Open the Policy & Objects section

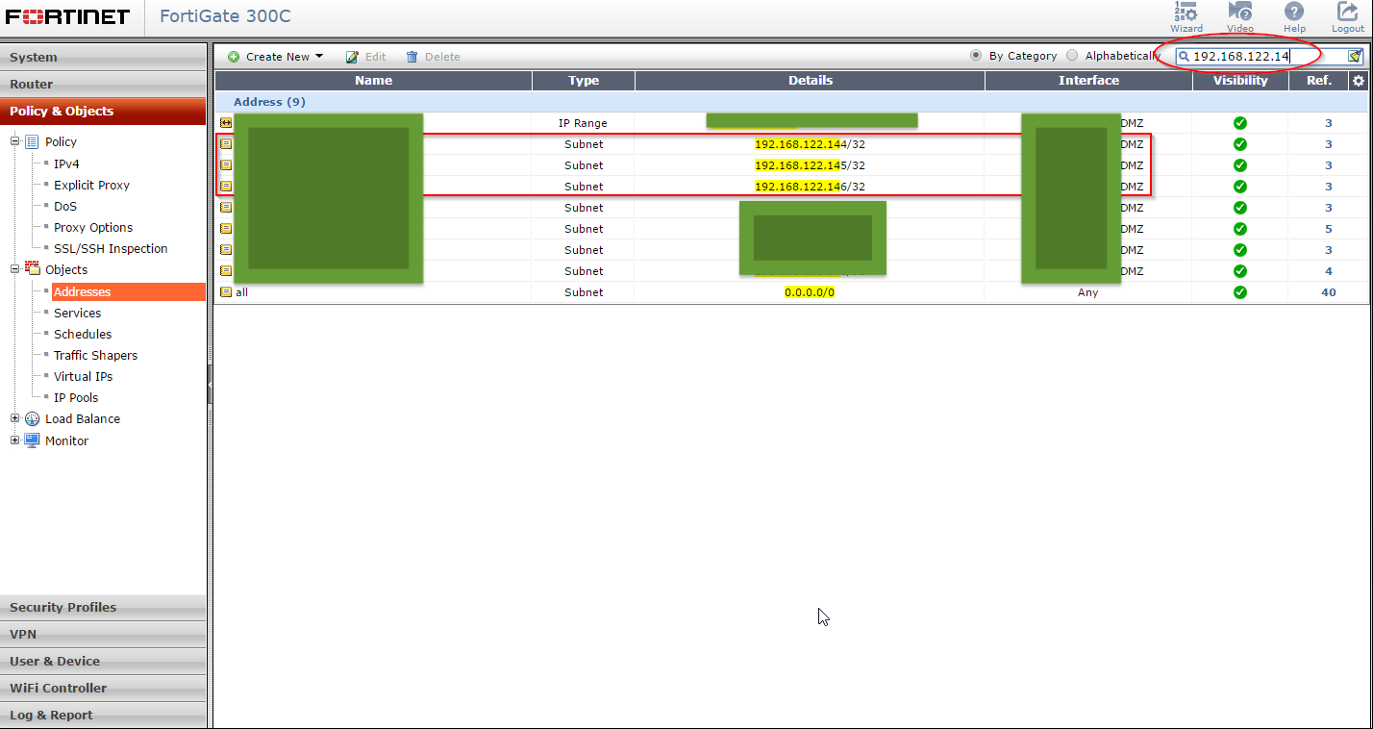[x=103, y=112]
